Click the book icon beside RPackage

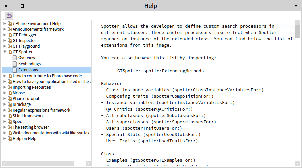pyautogui.click(x=10, y=104)
